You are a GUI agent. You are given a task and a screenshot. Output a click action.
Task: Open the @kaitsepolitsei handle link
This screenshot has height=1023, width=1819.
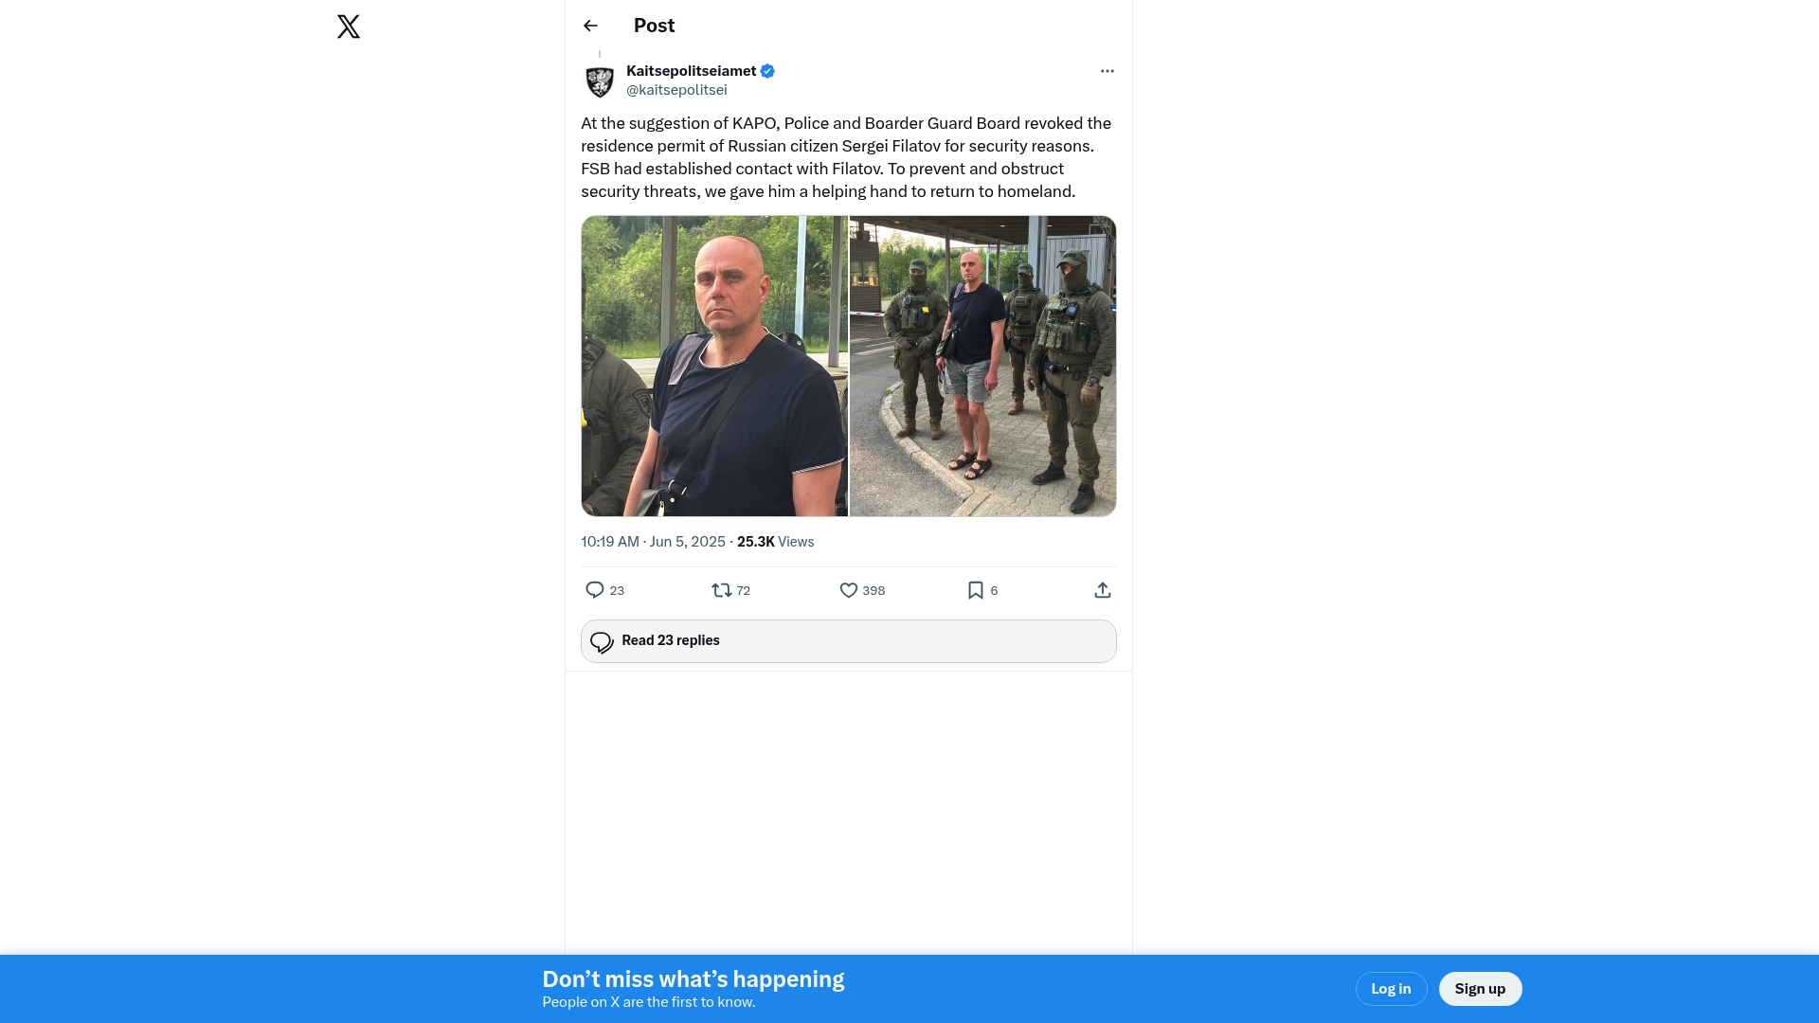point(676,90)
